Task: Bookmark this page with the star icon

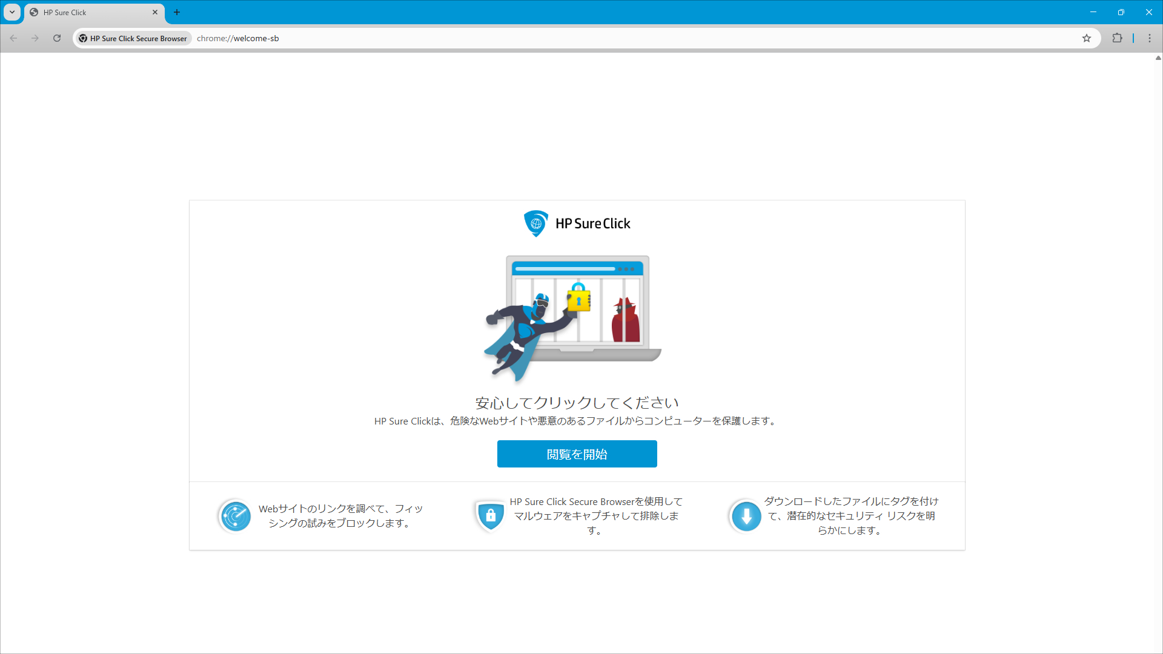Action: pyautogui.click(x=1087, y=38)
